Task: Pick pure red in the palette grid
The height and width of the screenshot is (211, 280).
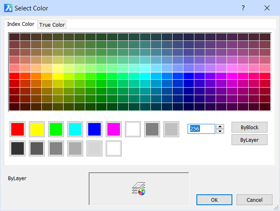Action: coord(14,76)
